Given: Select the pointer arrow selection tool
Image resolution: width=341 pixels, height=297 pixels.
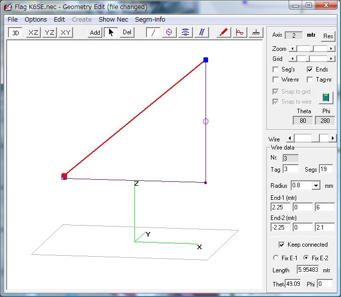Looking at the screenshot, I should coord(111,33).
